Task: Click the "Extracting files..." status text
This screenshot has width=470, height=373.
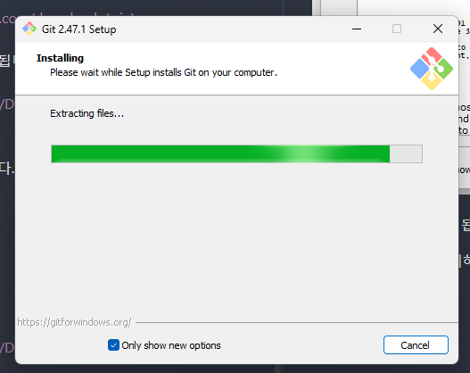Action: click(87, 113)
